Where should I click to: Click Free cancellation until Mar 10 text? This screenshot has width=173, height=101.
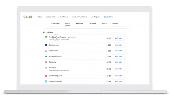[59, 70]
